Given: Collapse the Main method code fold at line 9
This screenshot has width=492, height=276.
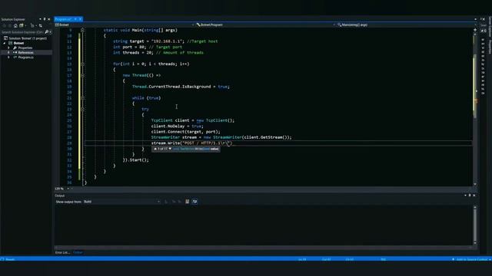Looking at the screenshot, I should (x=82, y=30).
